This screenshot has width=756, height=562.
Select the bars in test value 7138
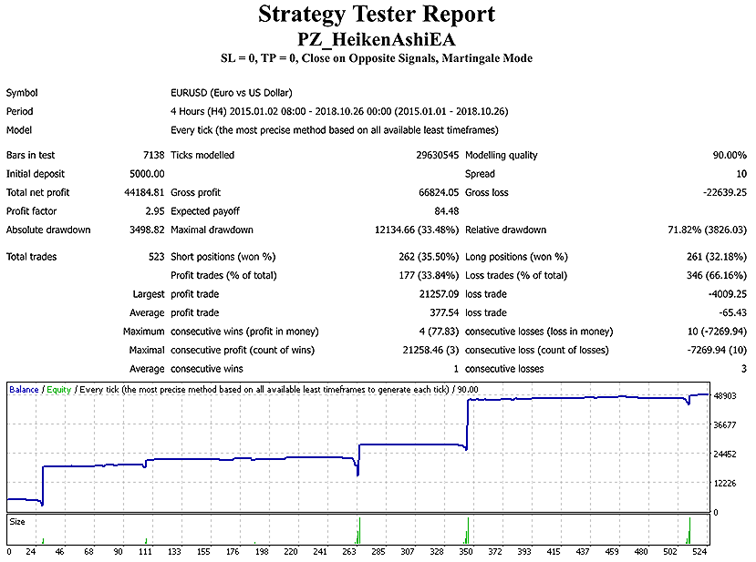(x=153, y=155)
